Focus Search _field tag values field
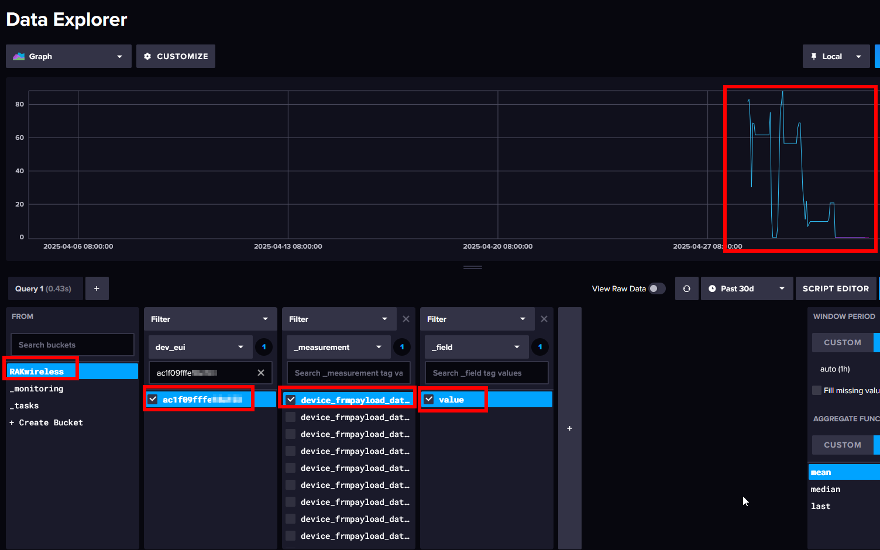Screen dimensions: 880x550 [x=487, y=373]
